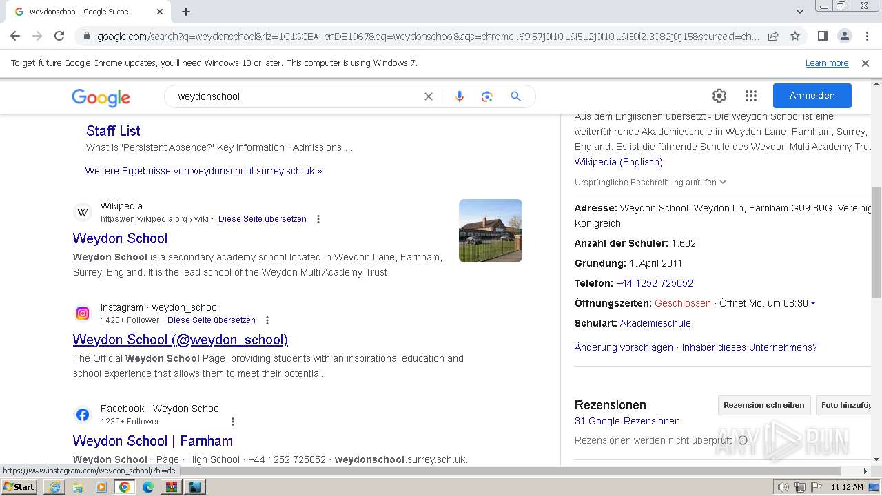
Task: Click the Facebook favicon
Action: (83, 415)
